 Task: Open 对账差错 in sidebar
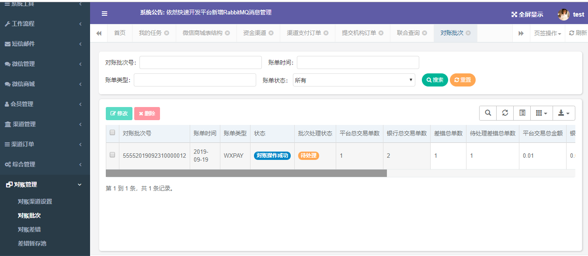[x=29, y=229]
